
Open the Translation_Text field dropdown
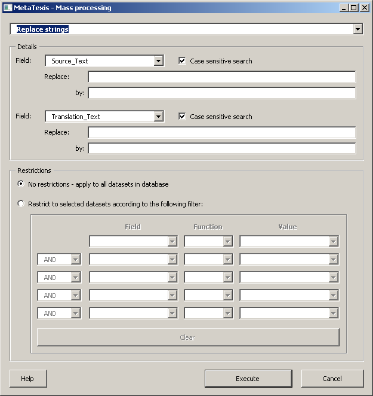[x=158, y=117]
